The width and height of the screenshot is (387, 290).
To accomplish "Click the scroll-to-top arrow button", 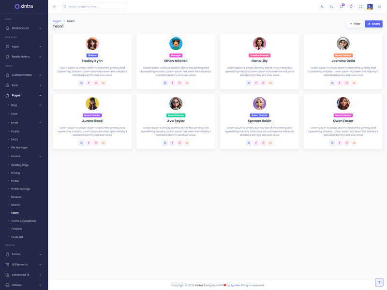I will (x=379, y=282).
